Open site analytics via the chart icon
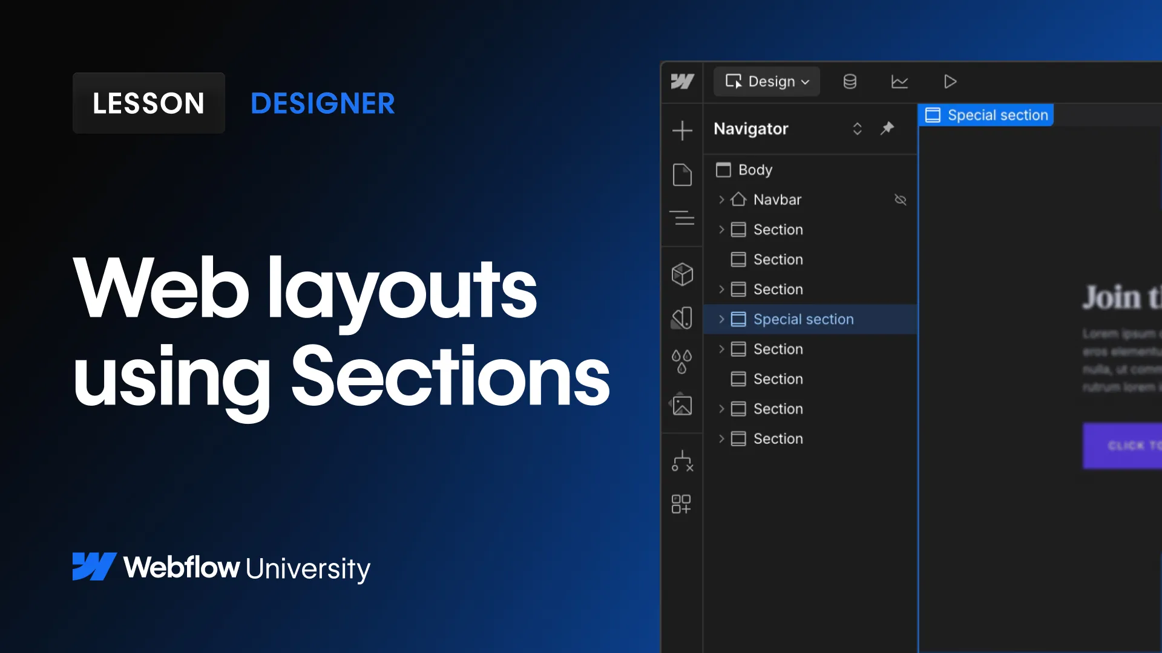 (x=900, y=82)
